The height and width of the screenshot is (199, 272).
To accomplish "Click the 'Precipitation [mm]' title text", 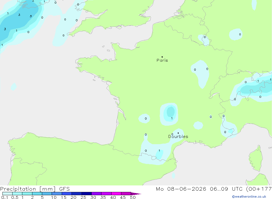I will [x=28, y=189].
